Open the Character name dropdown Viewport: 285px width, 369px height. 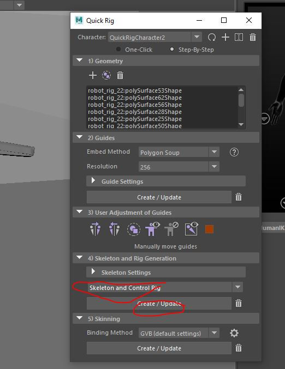(197, 37)
